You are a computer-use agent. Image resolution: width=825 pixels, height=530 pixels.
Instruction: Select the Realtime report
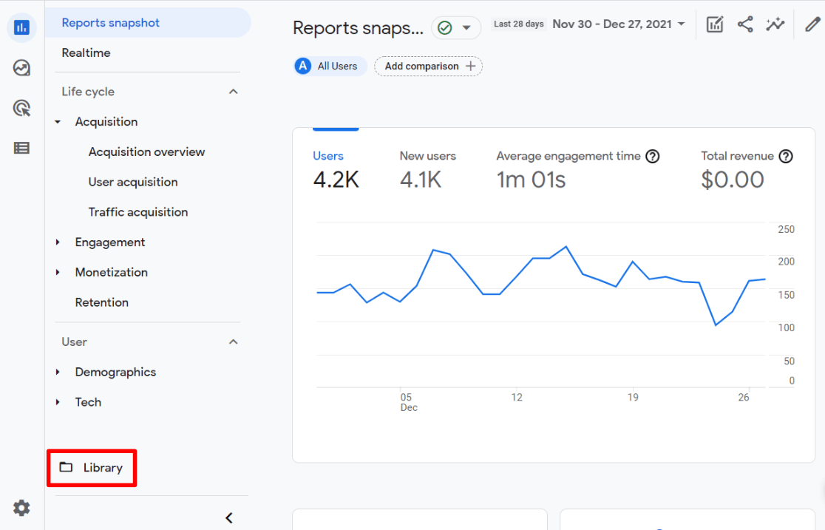[86, 53]
